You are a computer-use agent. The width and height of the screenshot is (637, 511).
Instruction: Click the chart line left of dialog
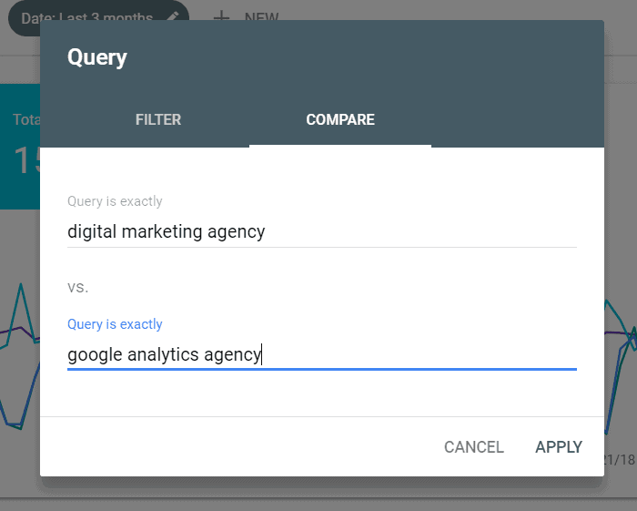(18, 364)
